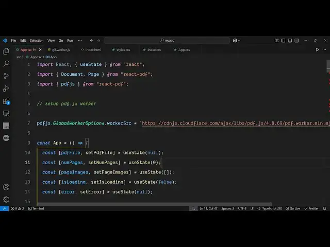Run the code with play button
This screenshot has width=330, height=247.
(317, 50)
